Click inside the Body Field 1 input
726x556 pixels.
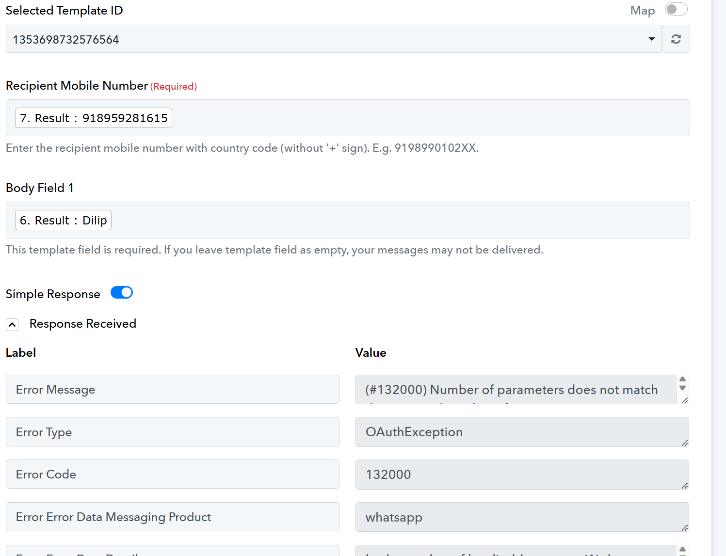[348, 220]
